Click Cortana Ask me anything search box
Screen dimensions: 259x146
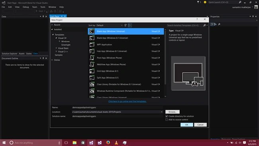tap(35, 142)
